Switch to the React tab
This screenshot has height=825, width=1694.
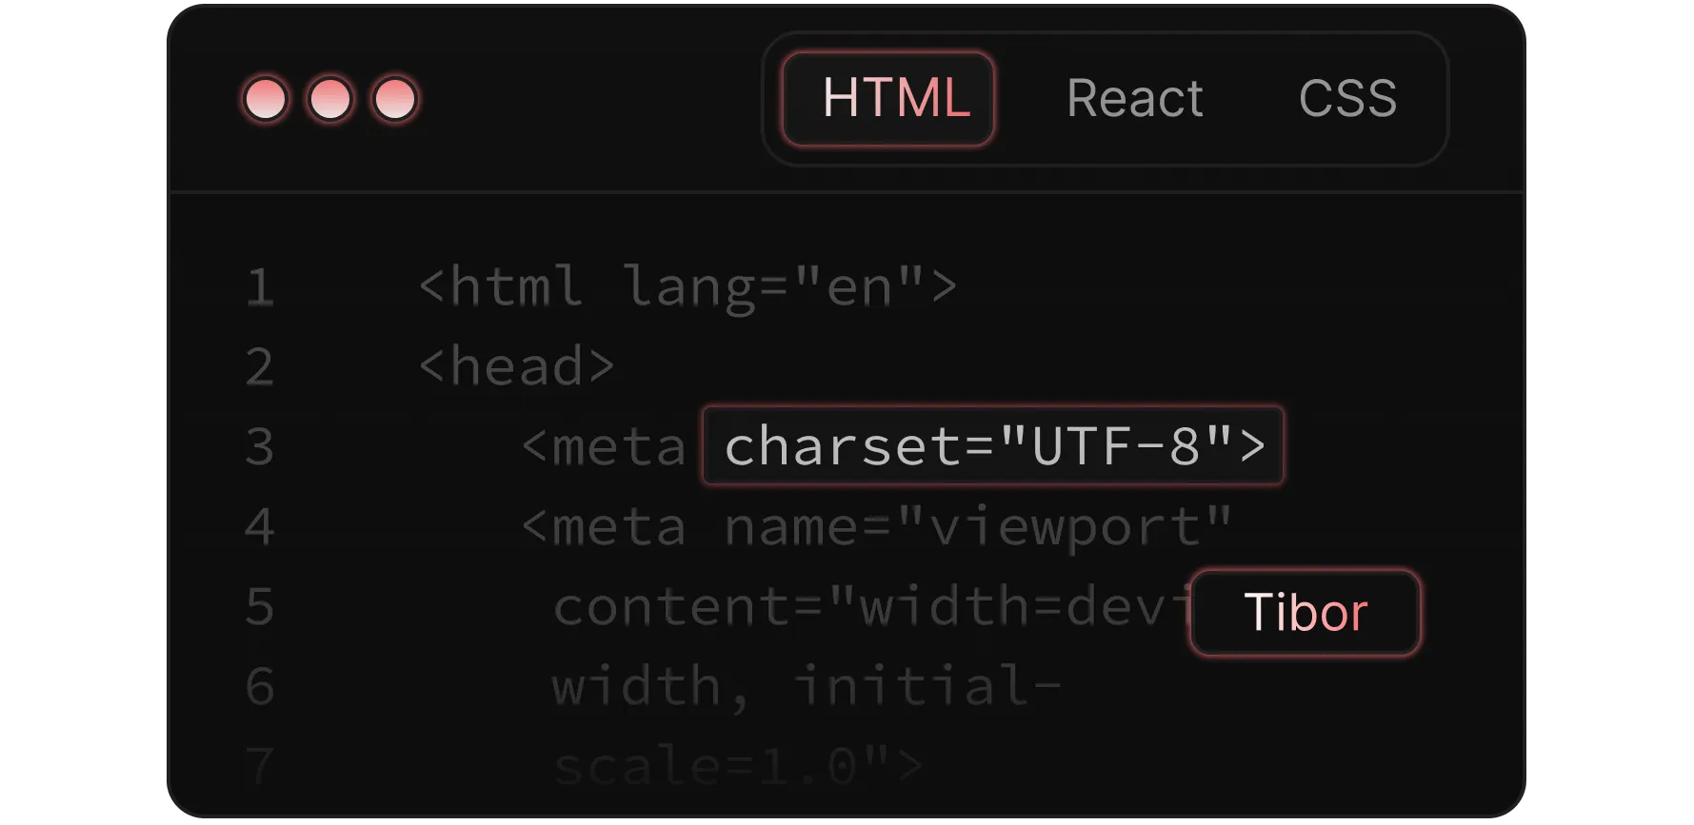[x=1135, y=99]
